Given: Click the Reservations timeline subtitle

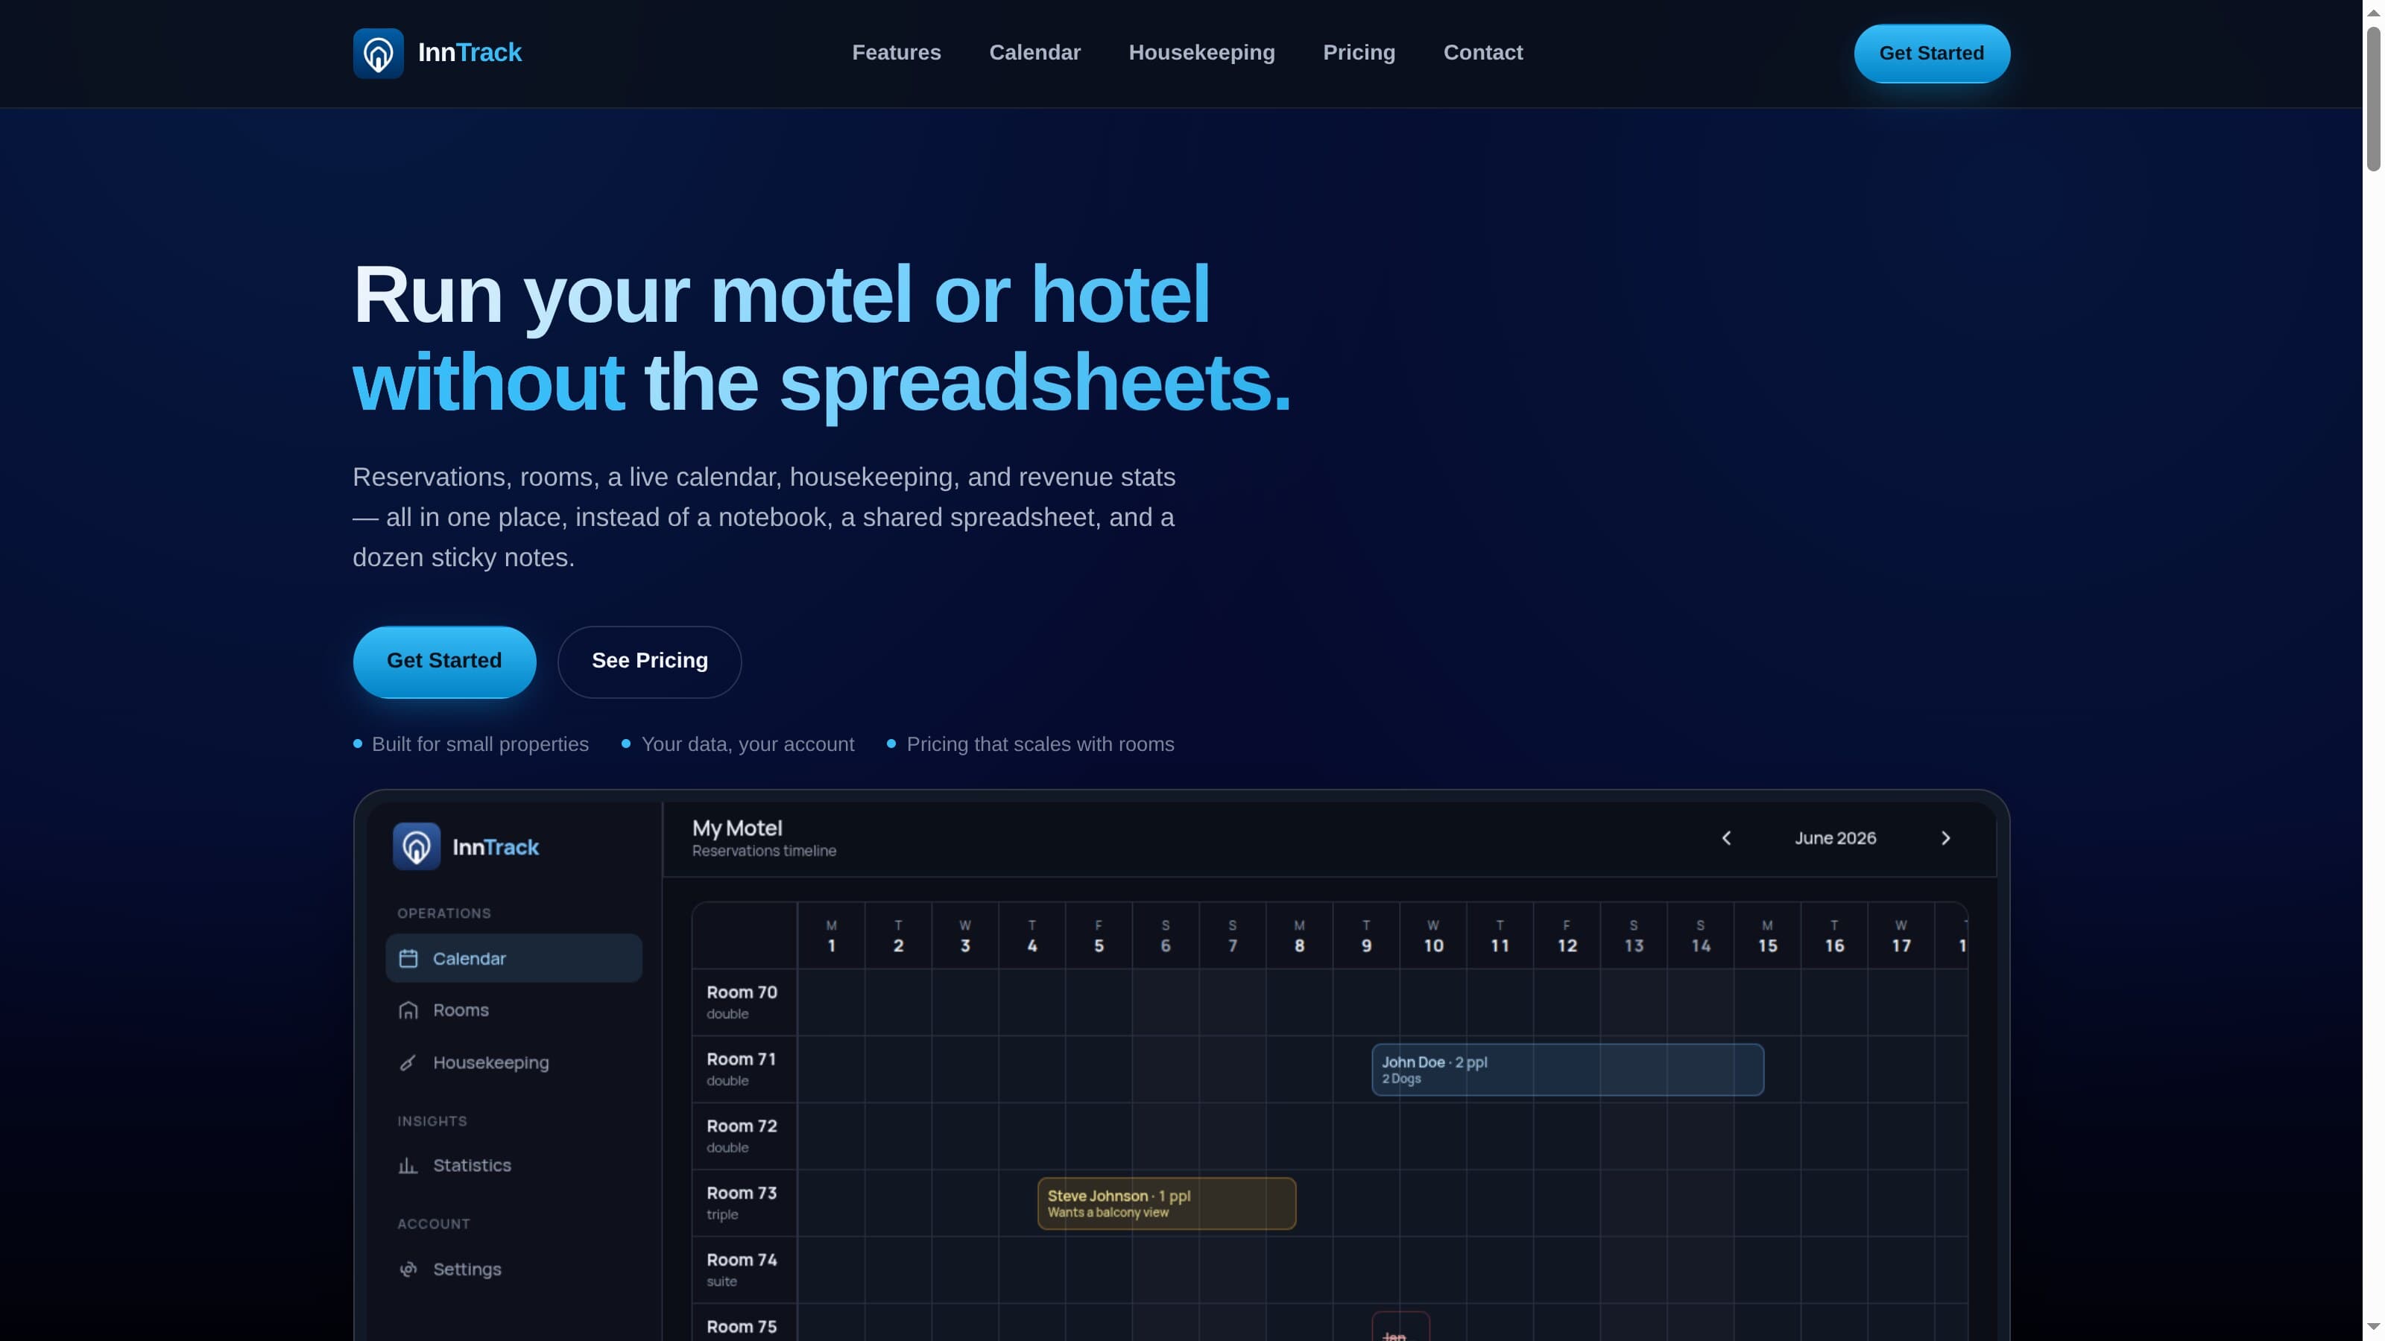Looking at the screenshot, I should (x=764, y=851).
